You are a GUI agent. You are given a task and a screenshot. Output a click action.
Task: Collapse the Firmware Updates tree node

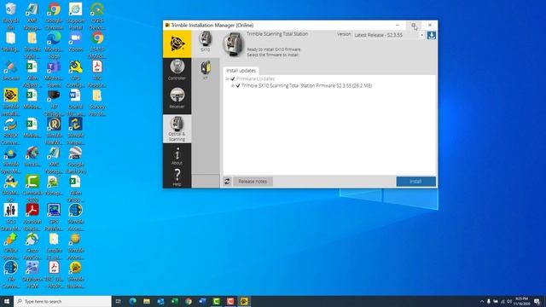point(228,79)
